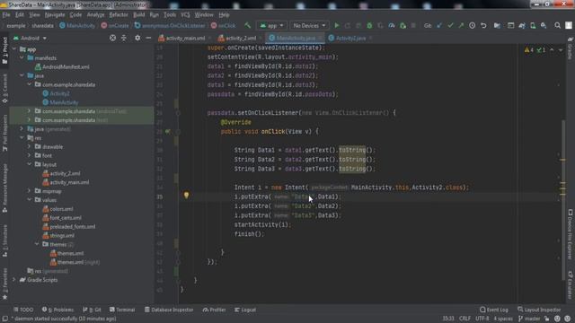Click the override gutter icon beside onClick
Screen dimensions: 575x323
point(168,132)
